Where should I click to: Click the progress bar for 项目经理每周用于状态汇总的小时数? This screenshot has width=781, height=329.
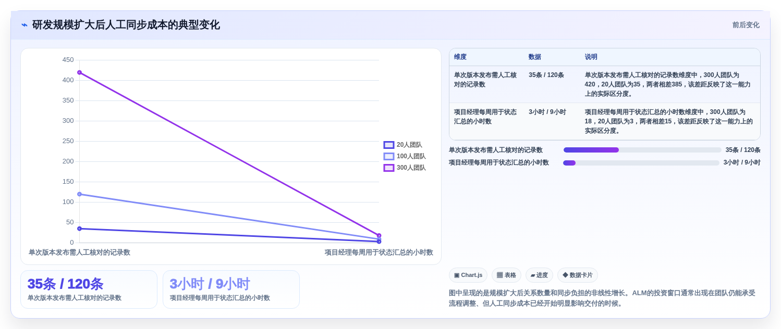point(641,163)
